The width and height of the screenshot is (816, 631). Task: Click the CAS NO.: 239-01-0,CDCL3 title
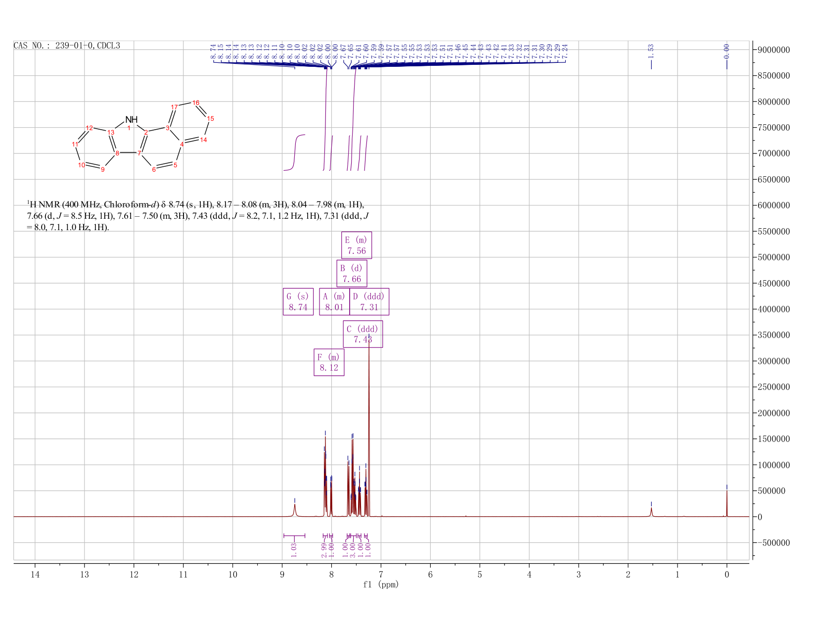tap(67, 46)
